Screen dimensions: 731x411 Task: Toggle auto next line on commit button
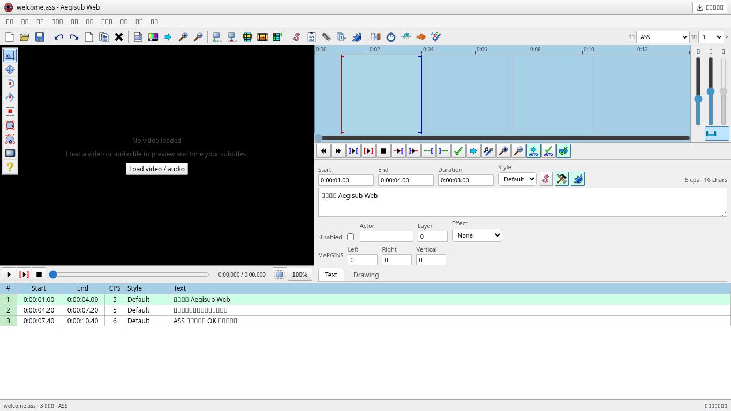click(x=563, y=151)
